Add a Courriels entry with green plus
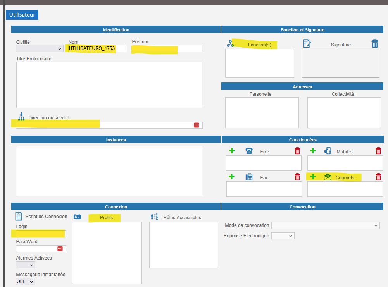Image resolution: width=388 pixels, height=287 pixels. coord(313,177)
